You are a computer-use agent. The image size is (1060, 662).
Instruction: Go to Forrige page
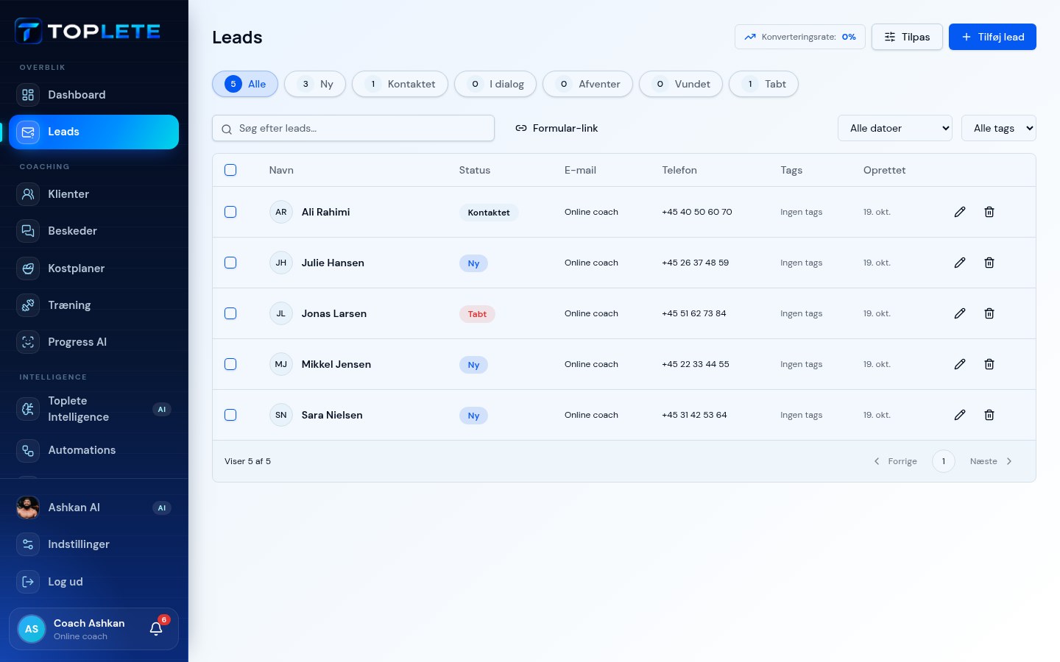tap(895, 461)
